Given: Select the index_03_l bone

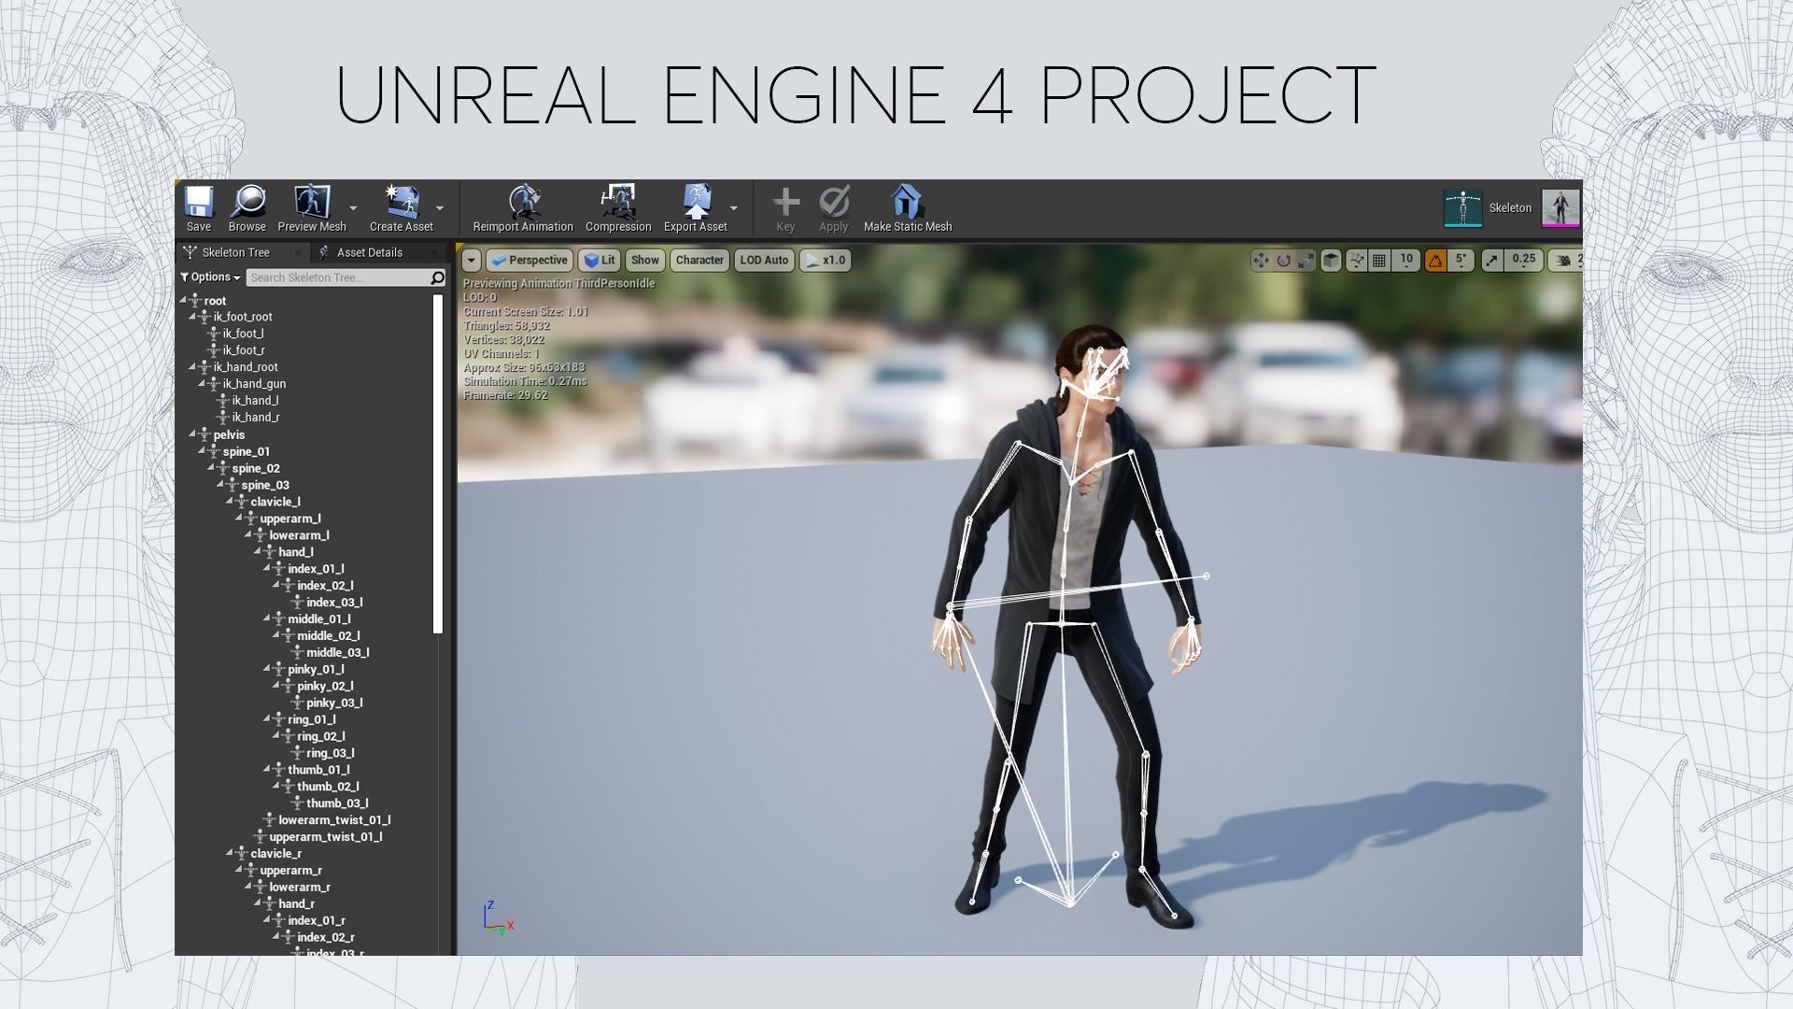Looking at the screenshot, I should tap(334, 603).
